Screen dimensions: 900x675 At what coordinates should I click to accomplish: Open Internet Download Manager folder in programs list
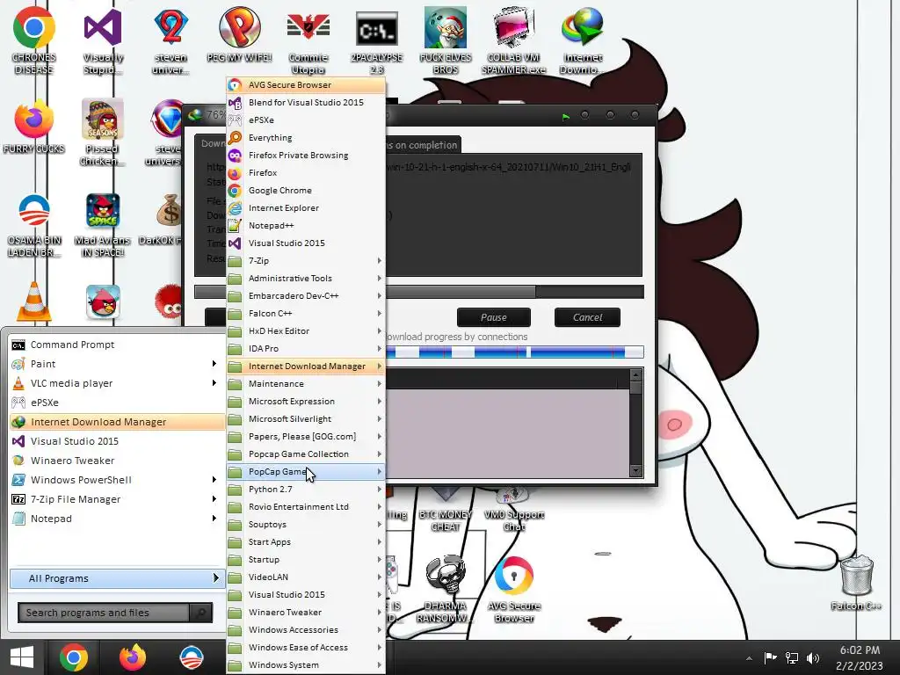(x=306, y=367)
